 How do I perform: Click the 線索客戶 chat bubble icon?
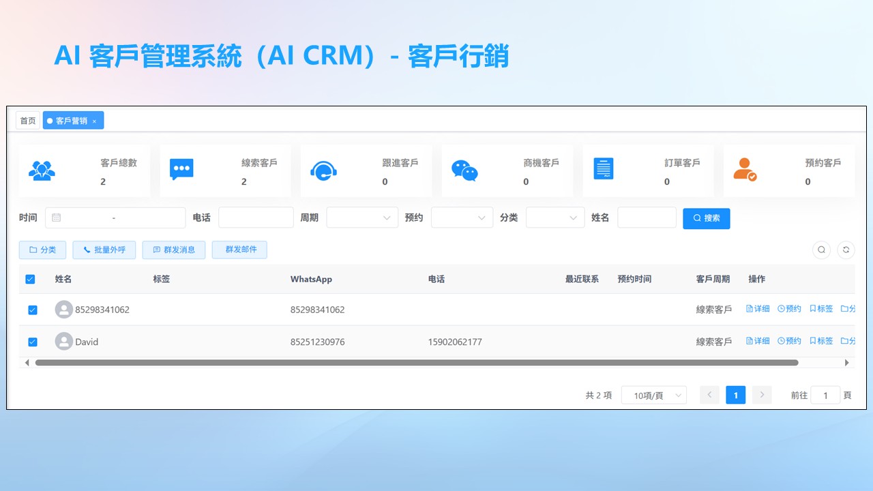(x=181, y=169)
